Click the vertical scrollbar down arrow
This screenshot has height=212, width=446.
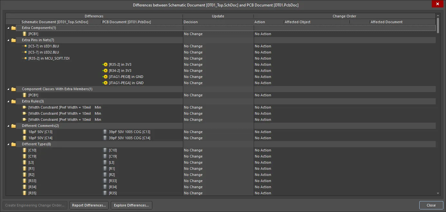[438, 193]
